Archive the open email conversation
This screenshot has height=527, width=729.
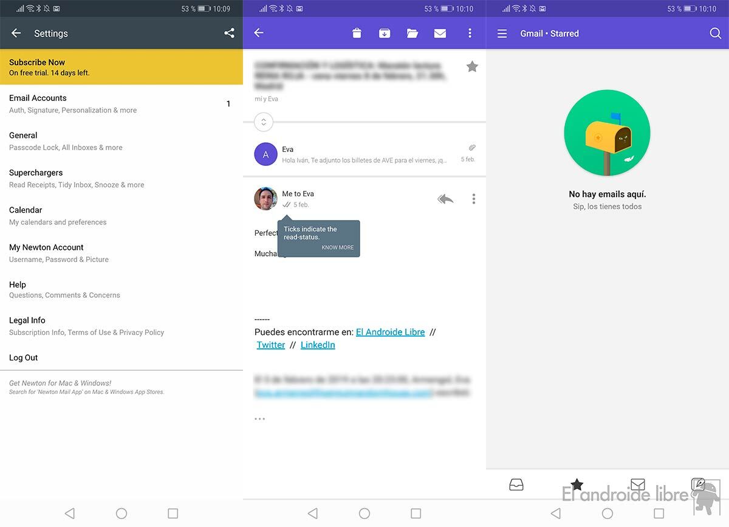(x=385, y=33)
